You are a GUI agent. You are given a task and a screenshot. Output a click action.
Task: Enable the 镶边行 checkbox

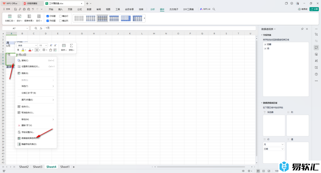60,16
